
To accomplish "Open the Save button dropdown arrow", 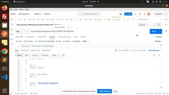I will coord(148,25).
